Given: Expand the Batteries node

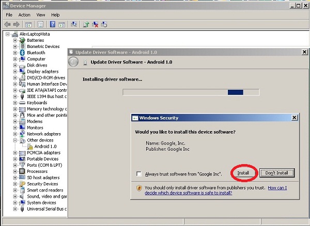Looking at the screenshot, I should (x=15, y=40).
